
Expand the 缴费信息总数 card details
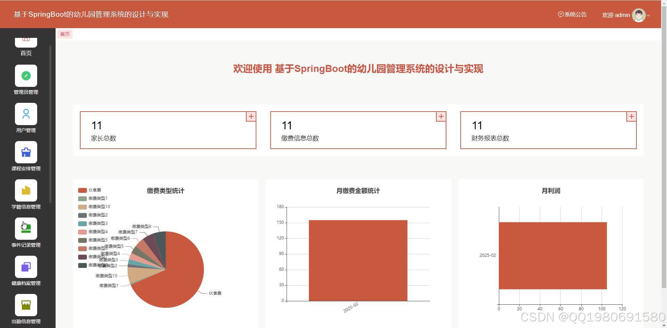[x=441, y=116]
